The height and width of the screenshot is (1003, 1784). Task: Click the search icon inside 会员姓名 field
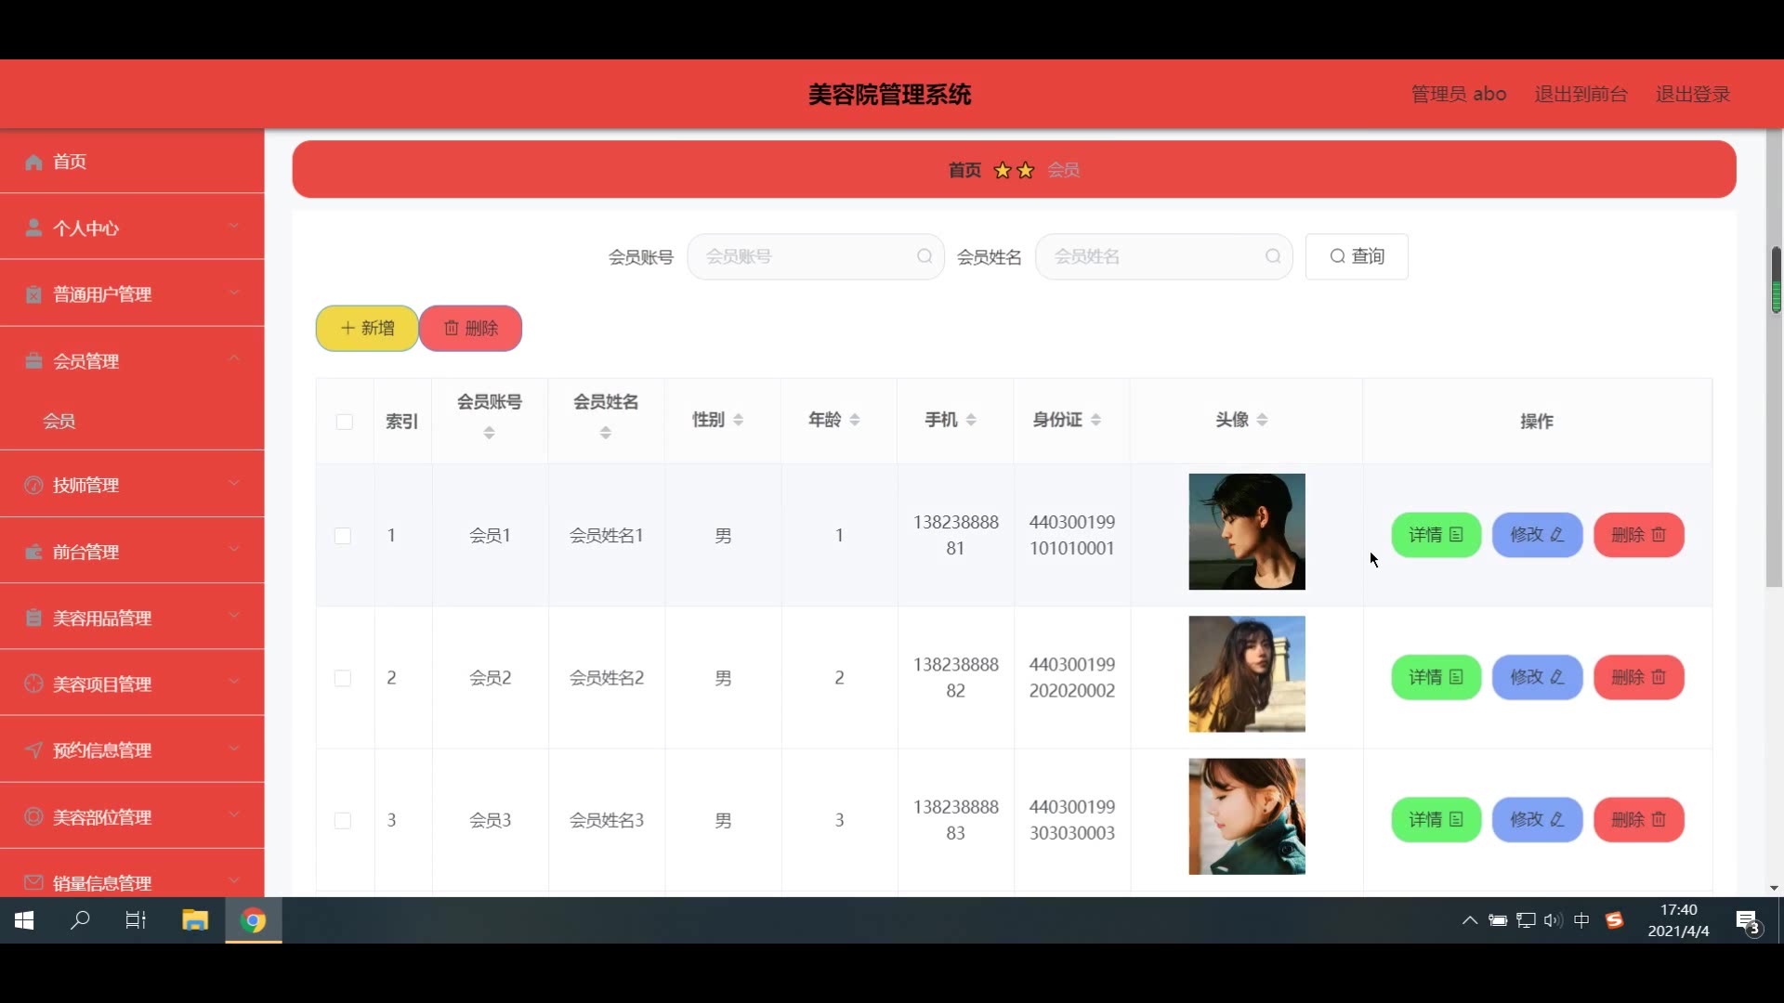click(1273, 256)
